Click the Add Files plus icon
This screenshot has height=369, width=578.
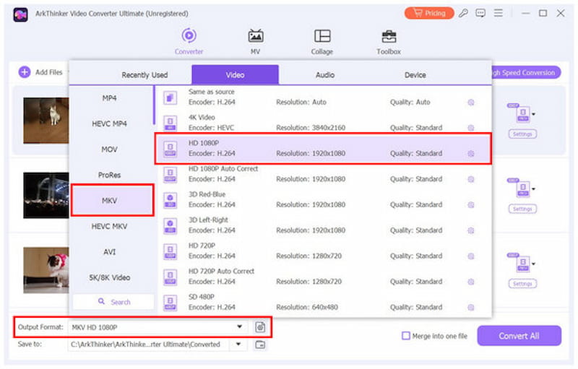point(25,71)
